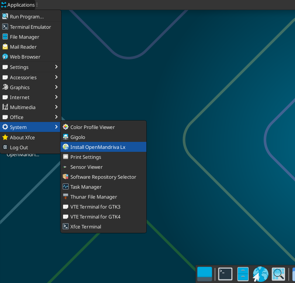
Task: Open Gigolo from the System submenu
Action: click(78, 137)
